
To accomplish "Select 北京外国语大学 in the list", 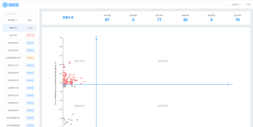I will tap(20, 118).
